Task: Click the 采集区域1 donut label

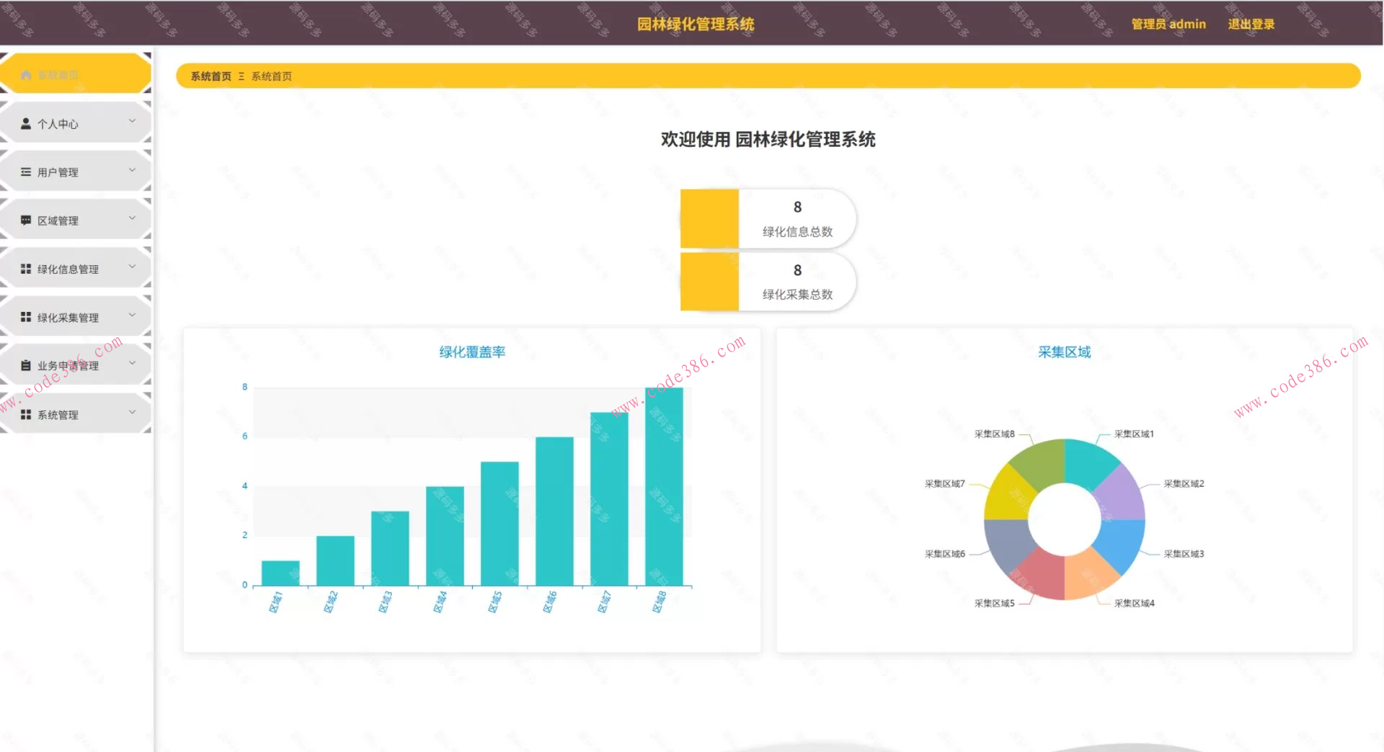Action: pyautogui.click(x=1134, y=434)
